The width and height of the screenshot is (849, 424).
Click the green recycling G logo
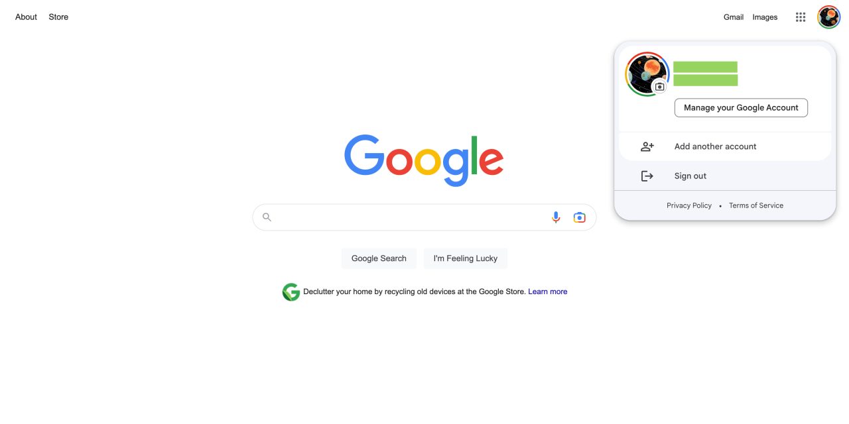coord(291,292)
